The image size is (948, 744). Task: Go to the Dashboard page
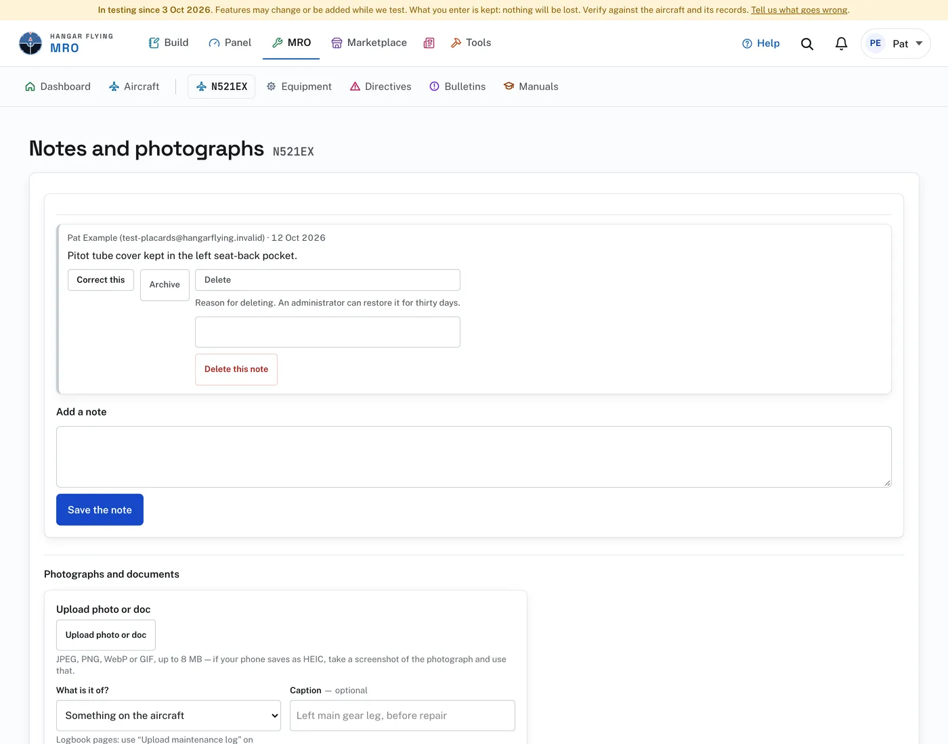coord(58,87)
